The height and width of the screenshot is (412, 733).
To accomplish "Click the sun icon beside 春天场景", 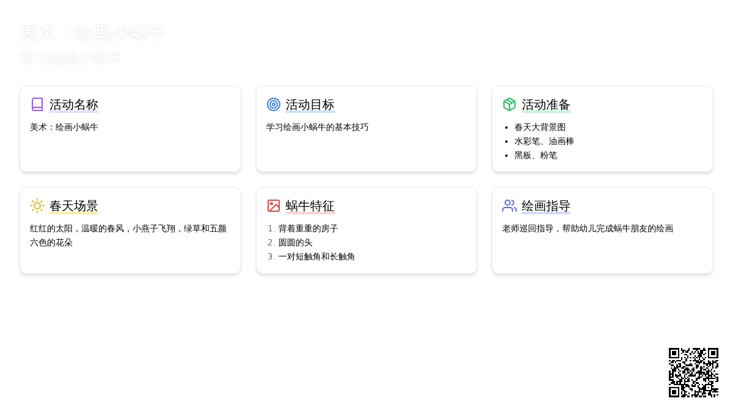I will tap(37, 206).
